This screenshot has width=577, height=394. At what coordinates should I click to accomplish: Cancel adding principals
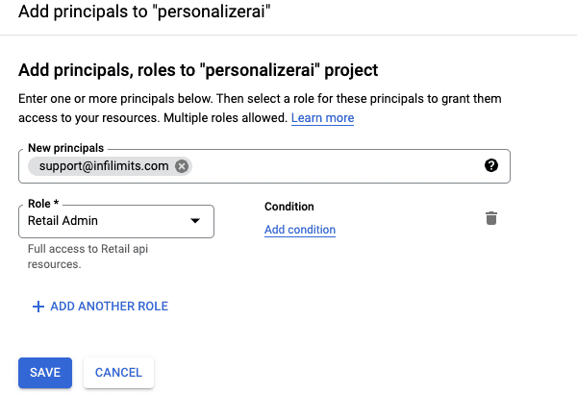click(x=118, y=373)
